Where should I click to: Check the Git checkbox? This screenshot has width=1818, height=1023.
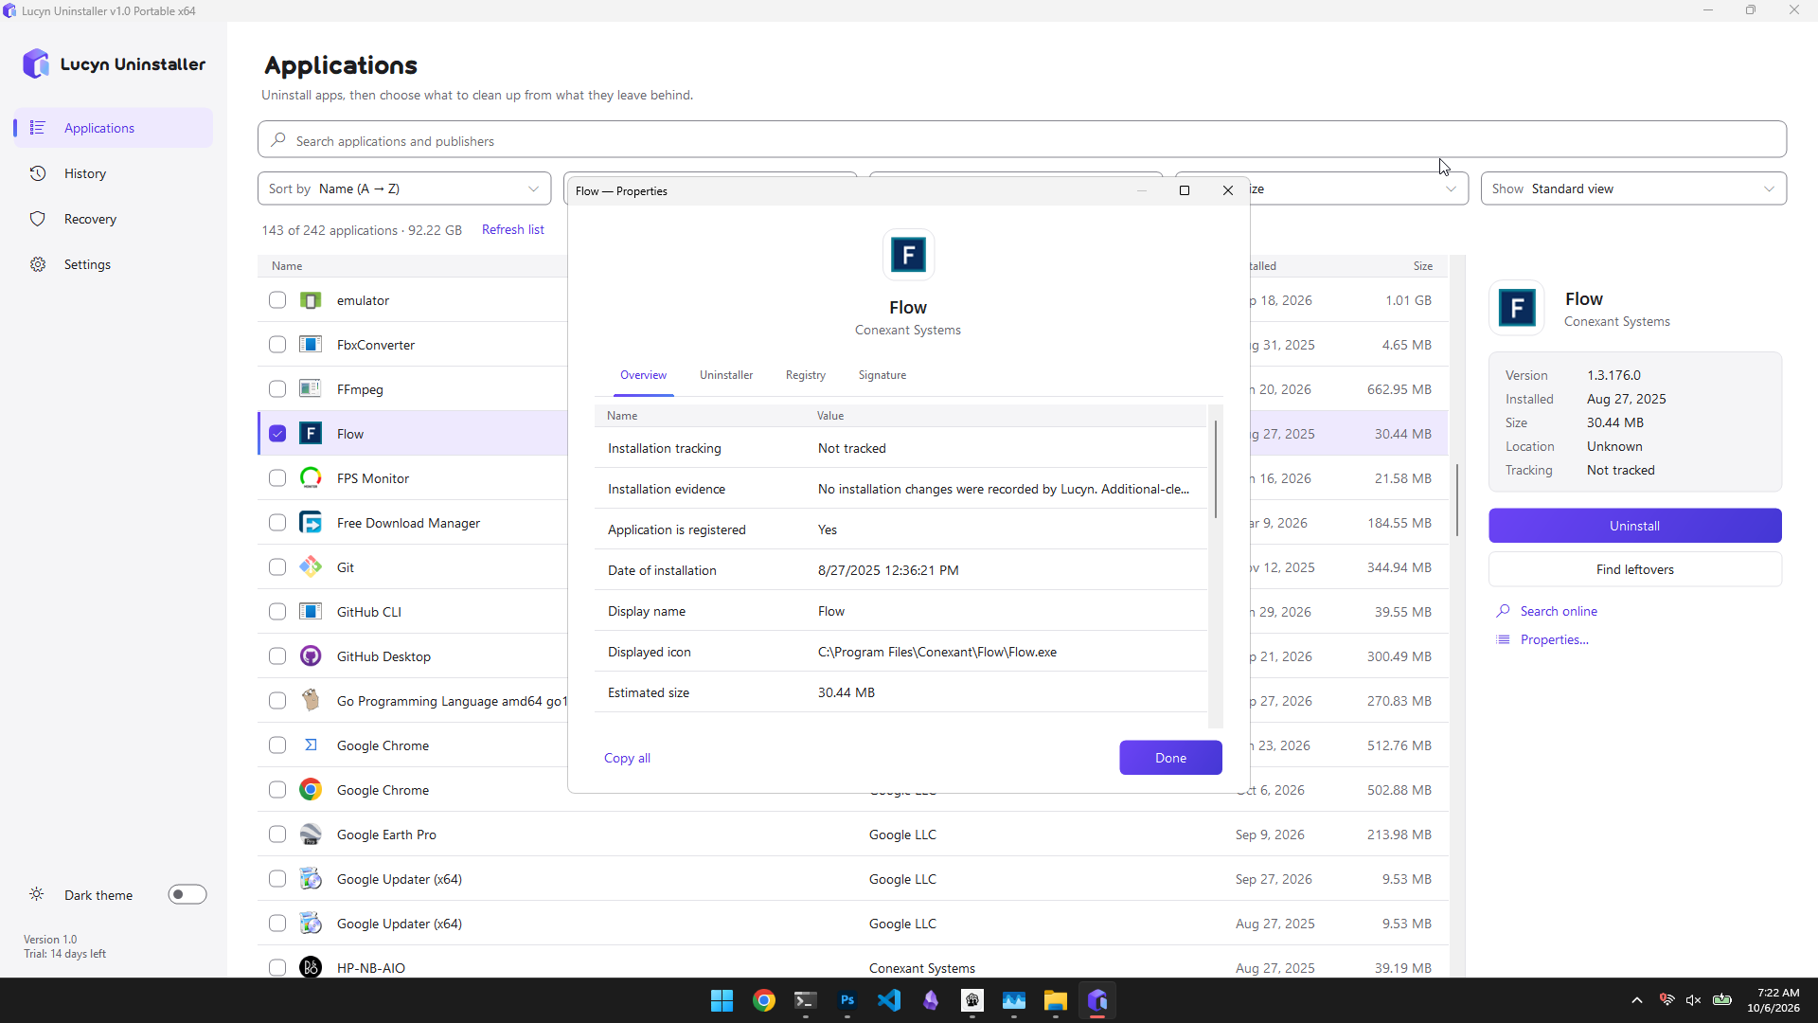tap(277, 567)
